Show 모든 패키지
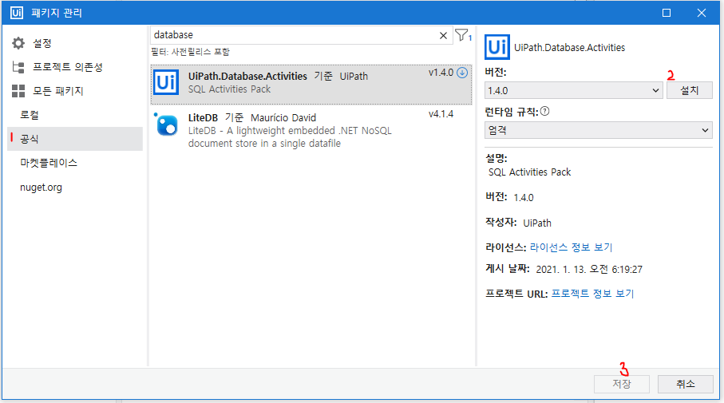The height and width of the screenshot is (403, 724). pos(57,91)
